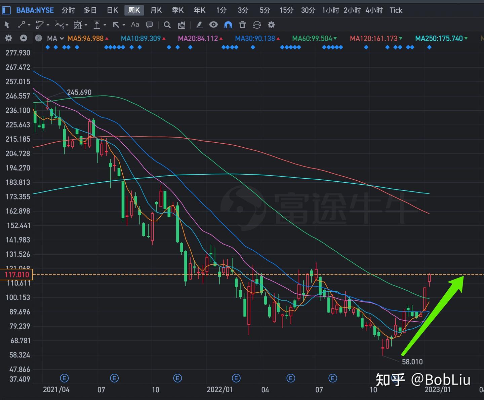Select the cursor selection tool
484x400 pixels.
tap(7, 25)
